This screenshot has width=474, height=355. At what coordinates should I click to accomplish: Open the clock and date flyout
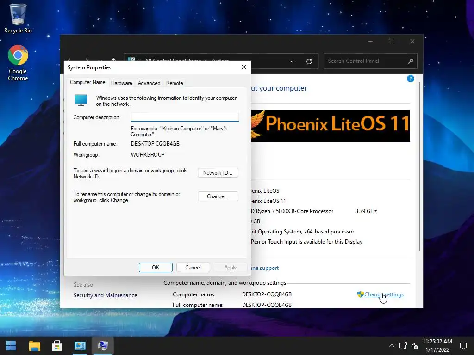pos(437,346)
